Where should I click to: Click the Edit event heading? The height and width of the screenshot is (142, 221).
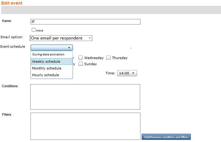(x=12, y=3)
